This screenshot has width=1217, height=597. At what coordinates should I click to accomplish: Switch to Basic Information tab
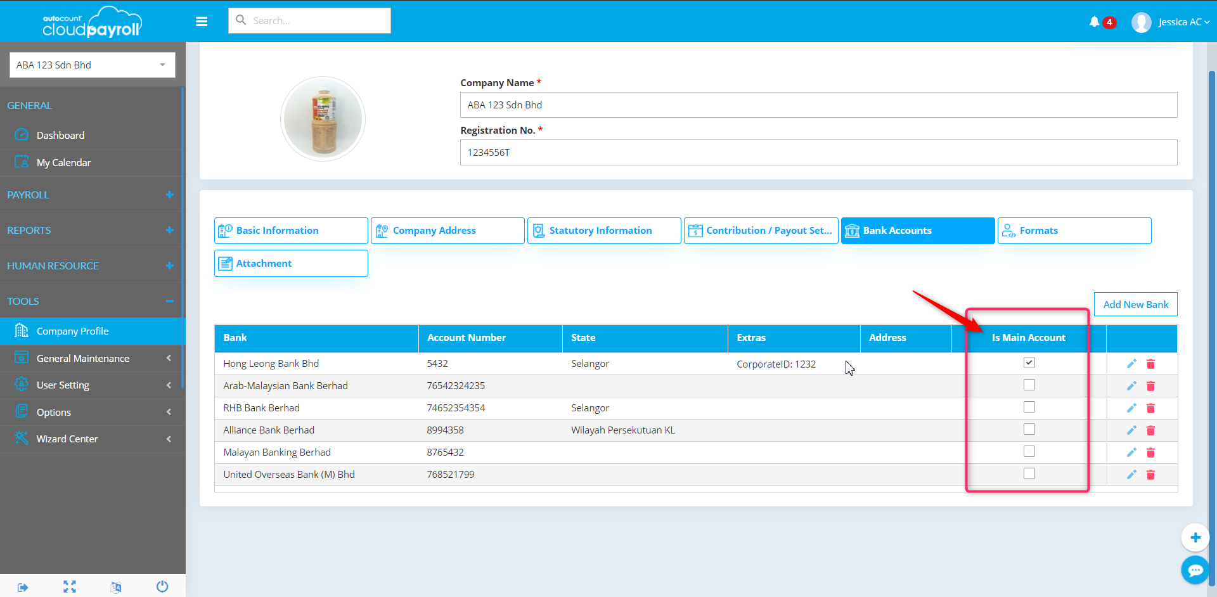[291, 231]
